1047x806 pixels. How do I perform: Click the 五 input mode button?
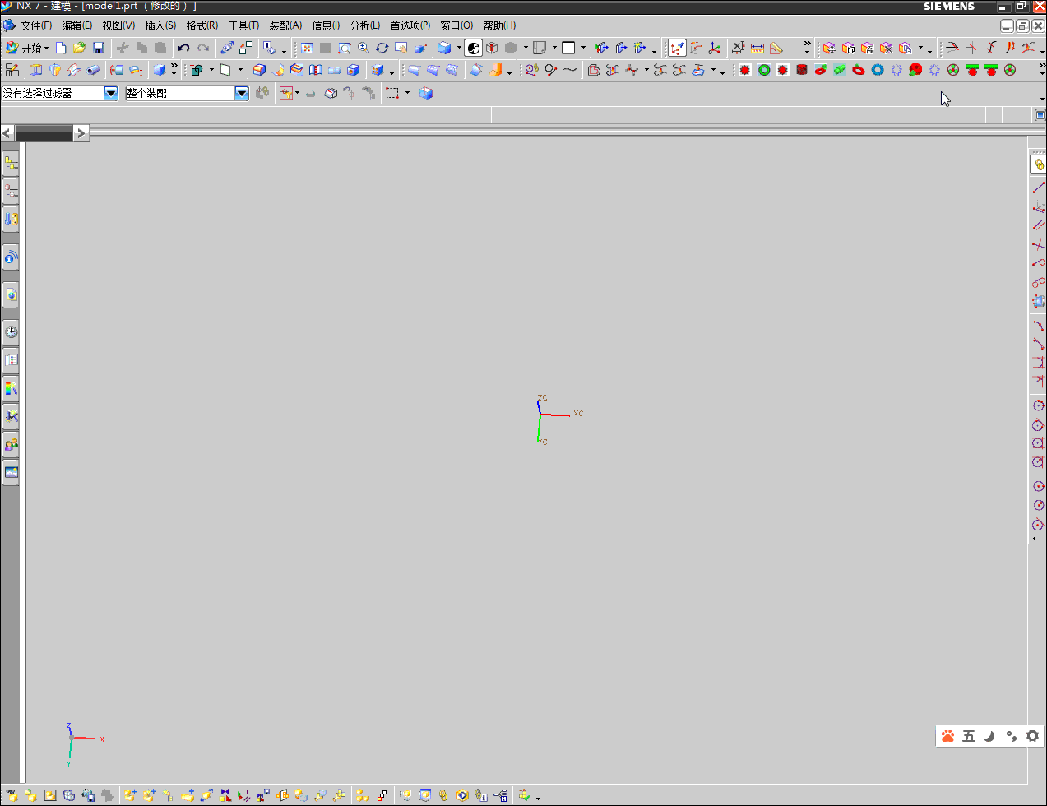click(x=969, y=736)
